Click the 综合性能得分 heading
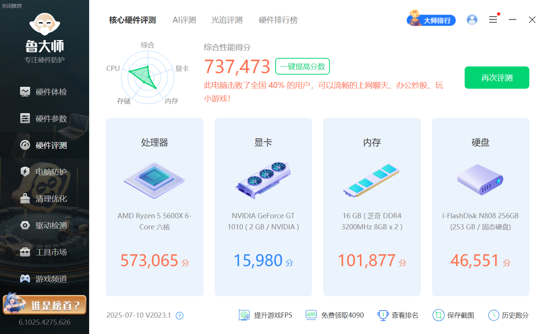This screenshot has width=546, height=334. (x=227, y=47)
